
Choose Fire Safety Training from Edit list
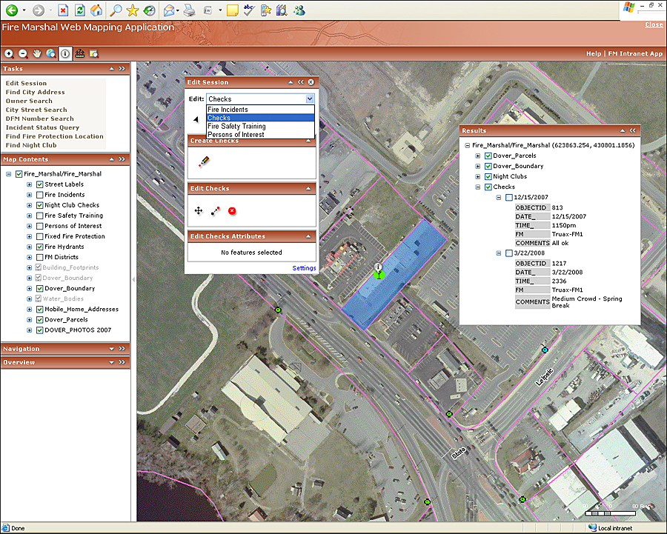[x=236, y=127]
